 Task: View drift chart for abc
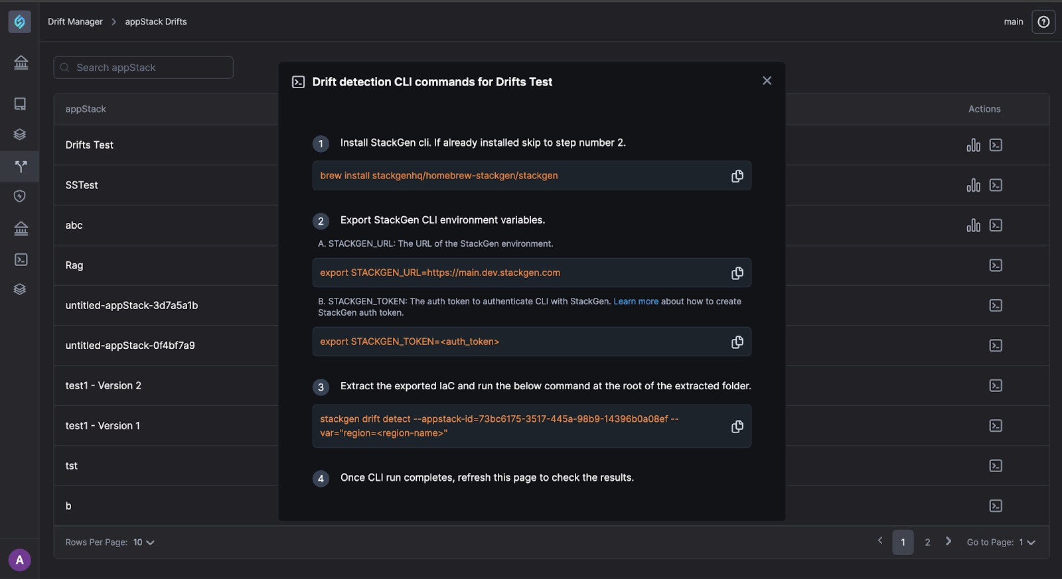click(x=973, y=225)
